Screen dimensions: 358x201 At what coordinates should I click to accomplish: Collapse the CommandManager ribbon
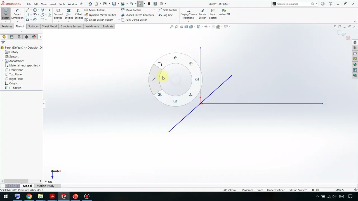[x=355, y=21]
